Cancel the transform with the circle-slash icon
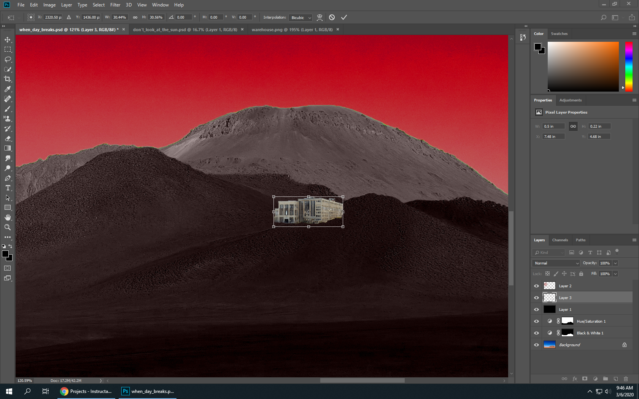639x399 pixels. [332, 17]
